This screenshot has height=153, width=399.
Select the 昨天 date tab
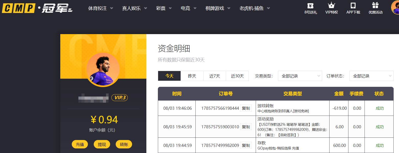(192, 76)
